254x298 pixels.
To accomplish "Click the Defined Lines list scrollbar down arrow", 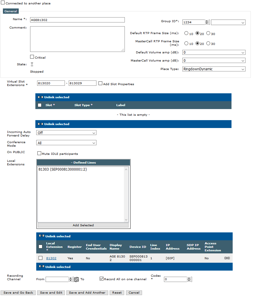I will (126, 220).
